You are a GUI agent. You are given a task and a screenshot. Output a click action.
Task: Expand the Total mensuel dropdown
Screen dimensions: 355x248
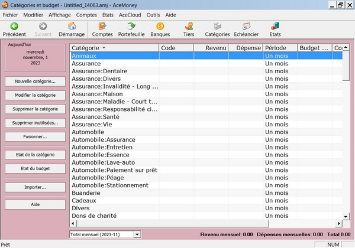coord(137,234)
